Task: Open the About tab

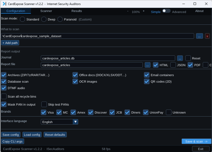Action: 199,11
